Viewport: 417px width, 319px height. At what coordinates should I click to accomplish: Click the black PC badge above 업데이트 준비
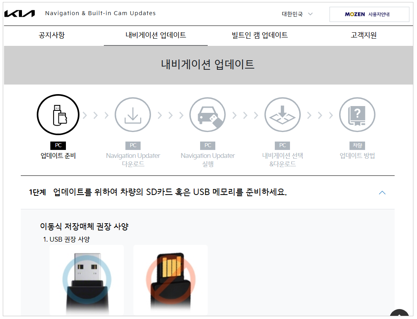tap(58, 146)
